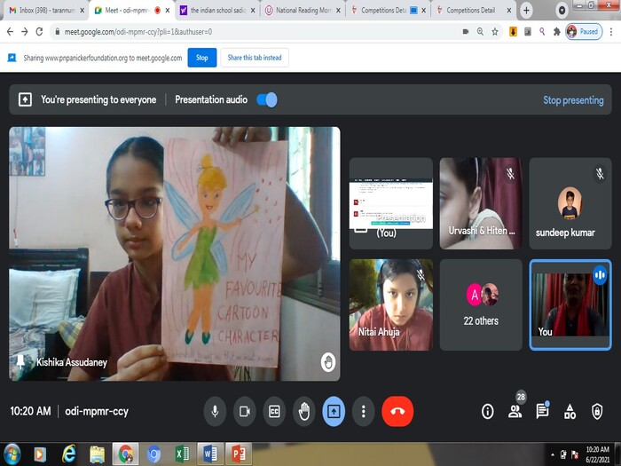Go forward in browser
The image size is (621, 466).
(25, 32)
